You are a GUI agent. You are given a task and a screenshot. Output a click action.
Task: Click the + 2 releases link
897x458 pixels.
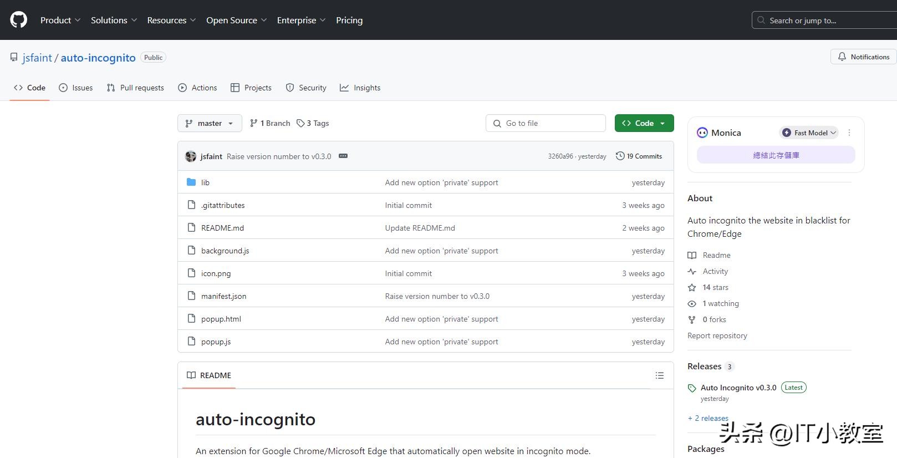(708, 418)
